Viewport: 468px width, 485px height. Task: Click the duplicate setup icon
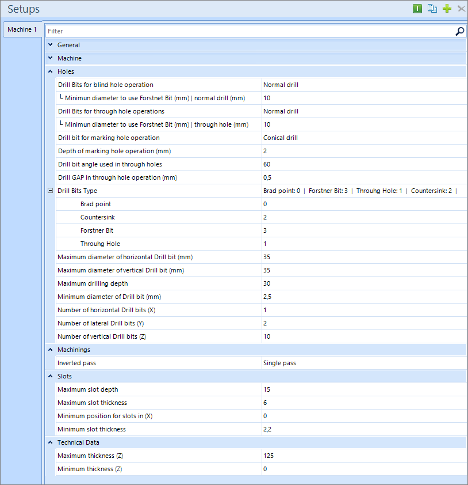pos(432,8)
